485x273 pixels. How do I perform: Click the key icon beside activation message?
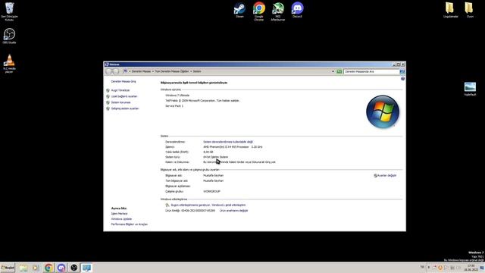[x=167, y=205]
